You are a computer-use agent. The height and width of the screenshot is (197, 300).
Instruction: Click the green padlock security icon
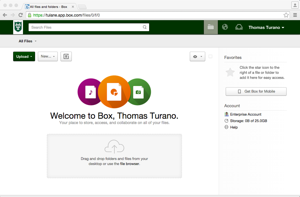[x=30, y=15]
